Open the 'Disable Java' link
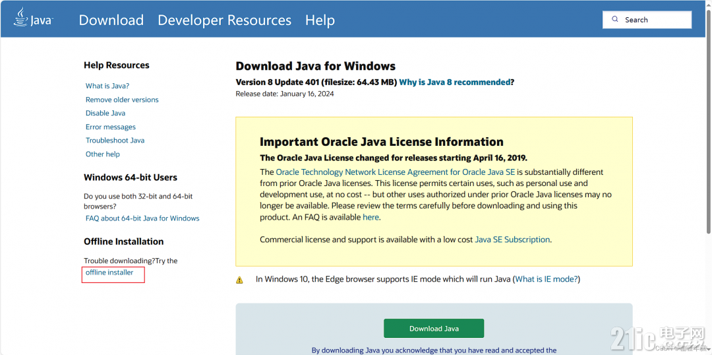This screenshot has height=355, width=712. point(105,113)
